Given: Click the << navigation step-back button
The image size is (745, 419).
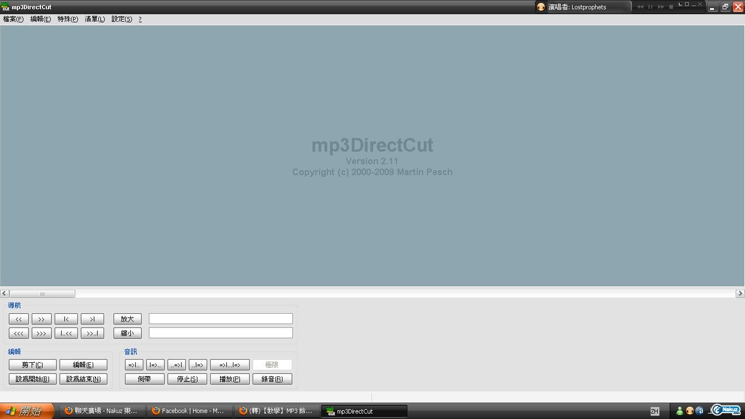Looking at the screenshot, I should (x=18, y=319).
